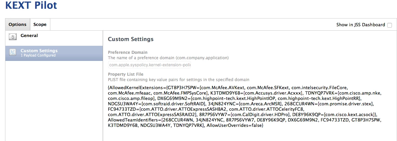Switch to the Scope tab
Screen dimensions: 397x141
pyautogui.click(x=40, y=25)
